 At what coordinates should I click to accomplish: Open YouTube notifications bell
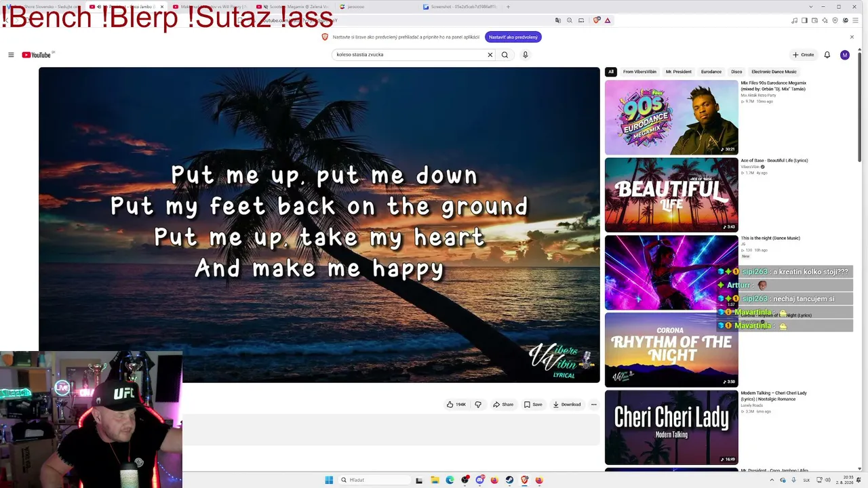(827, 55)
